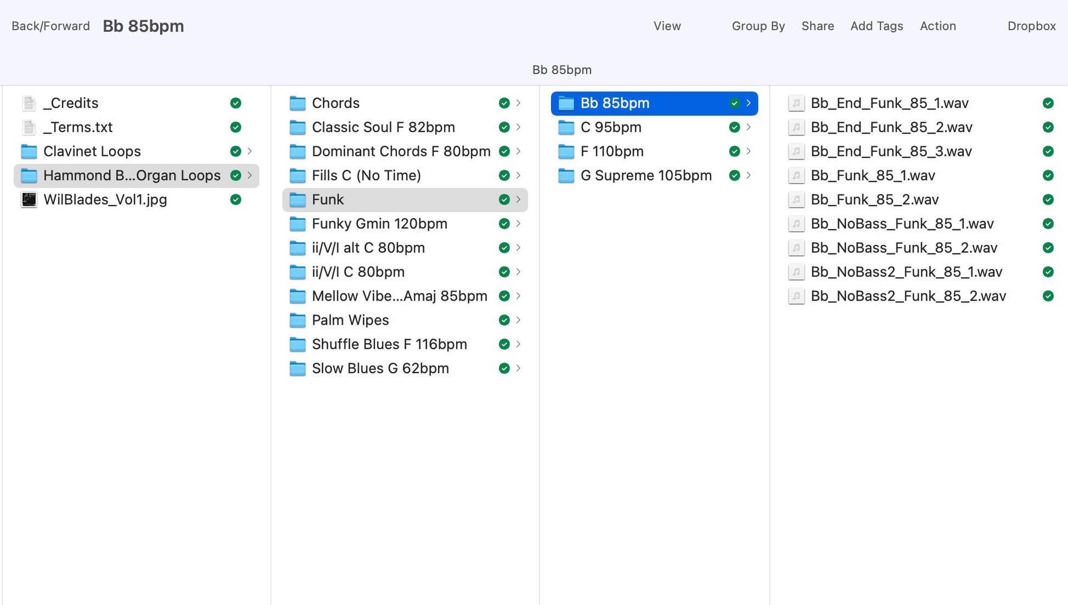Click the G Supreme 105bpm folder icon
The height and width of the screenshot is (605, 1068).
point(566,176)
